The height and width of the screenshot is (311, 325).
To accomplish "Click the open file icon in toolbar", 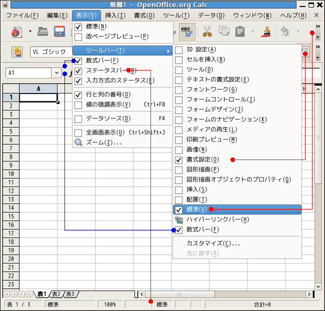I will click(x=42, y=31).
